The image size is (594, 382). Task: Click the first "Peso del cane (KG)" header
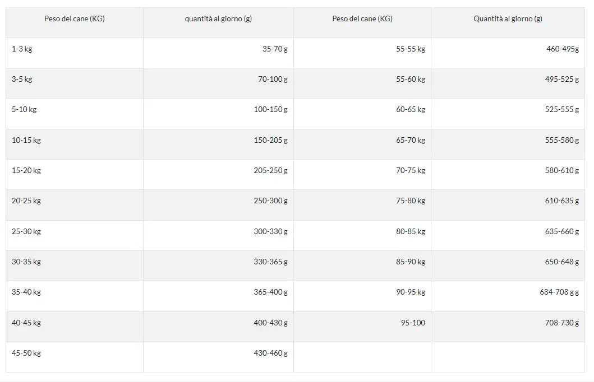75,19
